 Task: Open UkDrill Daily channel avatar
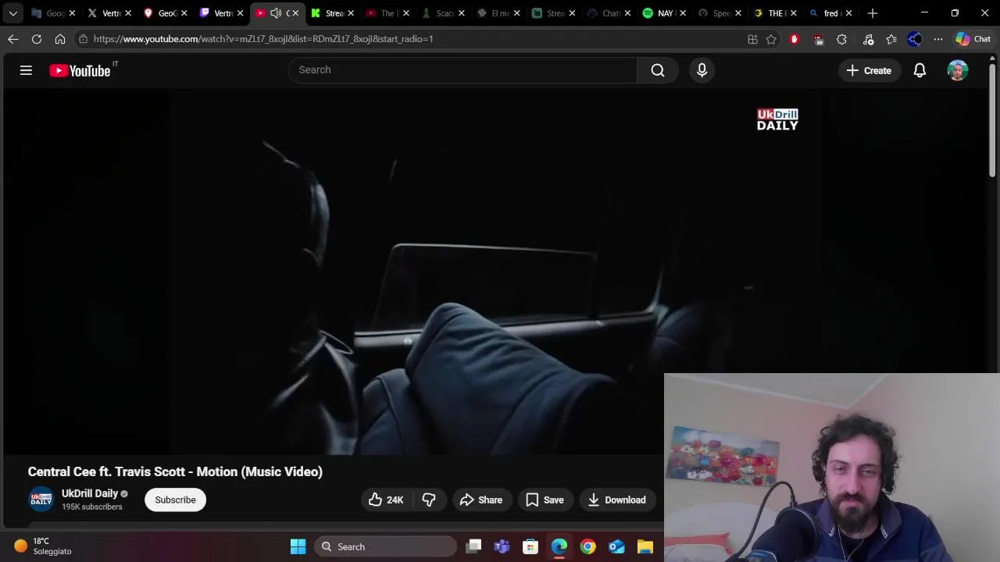(41, 500)
